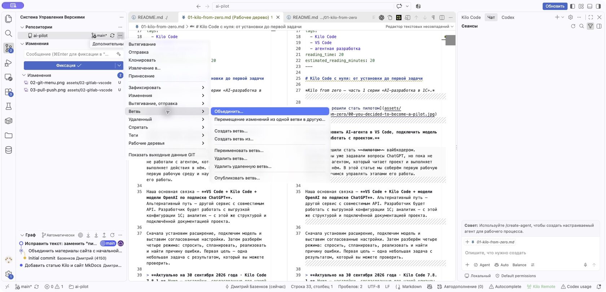This screenshot has width=606, height=292.
Task: Open the Теги submenu in the context menu
Action: [x=167, y=135]
